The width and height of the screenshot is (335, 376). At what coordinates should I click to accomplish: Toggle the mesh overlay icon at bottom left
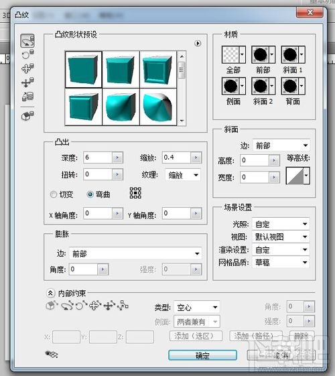pos(52,354)
